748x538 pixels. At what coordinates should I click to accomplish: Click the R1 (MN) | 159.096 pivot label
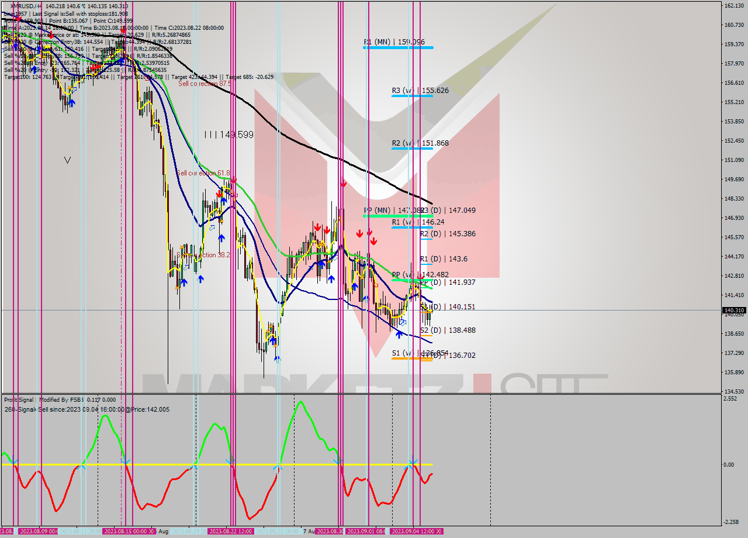point(394,42)
